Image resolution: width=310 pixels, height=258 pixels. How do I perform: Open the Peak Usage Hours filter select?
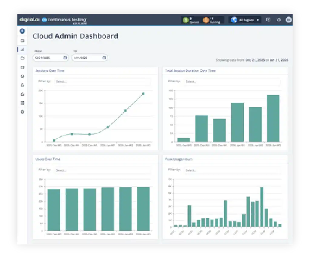pyautogui.click(x=232, y=170)
